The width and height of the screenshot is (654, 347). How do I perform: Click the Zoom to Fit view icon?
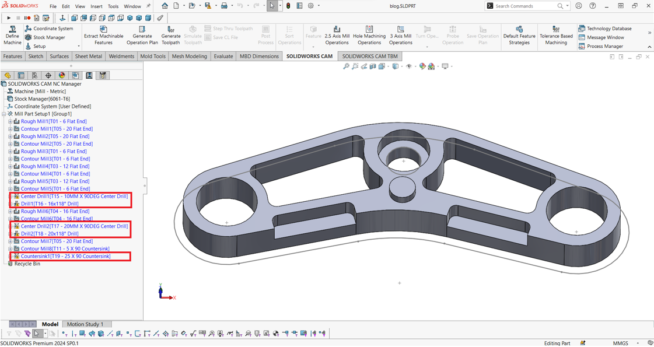point(346,66)
